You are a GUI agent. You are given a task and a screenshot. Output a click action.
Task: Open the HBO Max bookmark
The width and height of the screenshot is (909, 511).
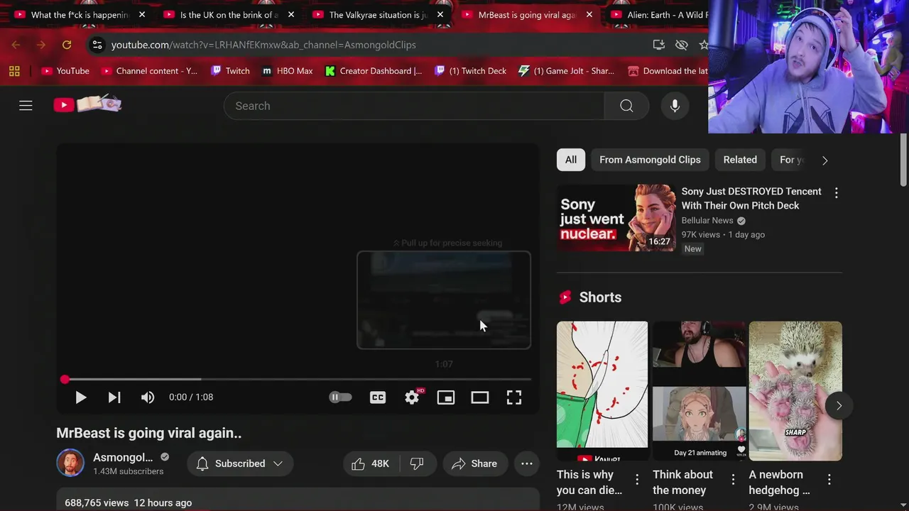(288, 71)
